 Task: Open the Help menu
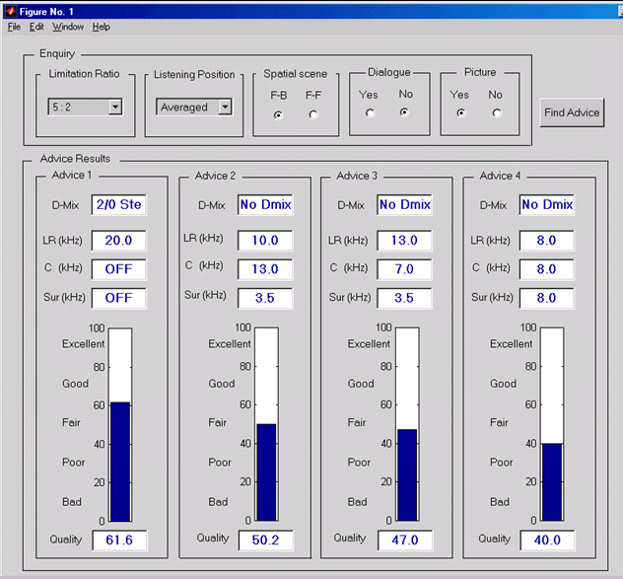click(102, 27)
